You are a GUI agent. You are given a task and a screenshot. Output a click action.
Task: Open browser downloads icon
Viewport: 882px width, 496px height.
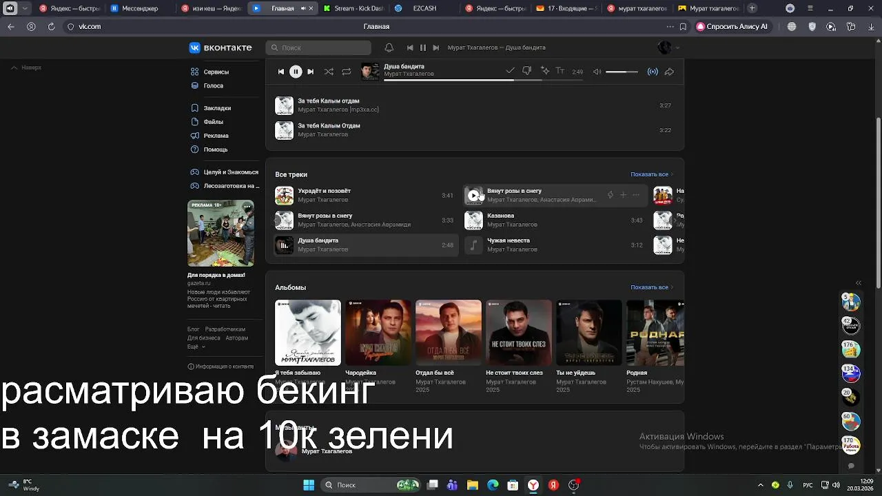click(871, 26)
